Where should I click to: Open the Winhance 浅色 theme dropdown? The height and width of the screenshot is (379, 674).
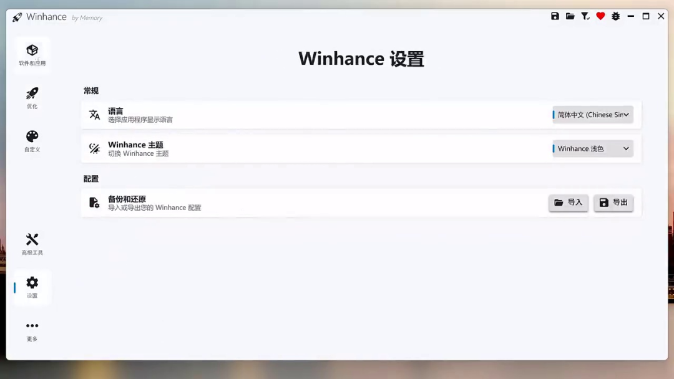tap(593, 148)
